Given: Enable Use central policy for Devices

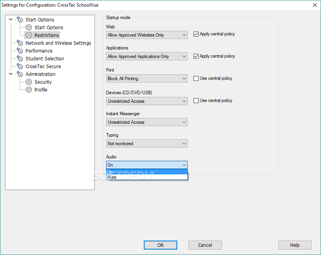Looking at the screenshot, I should (196, 100).
